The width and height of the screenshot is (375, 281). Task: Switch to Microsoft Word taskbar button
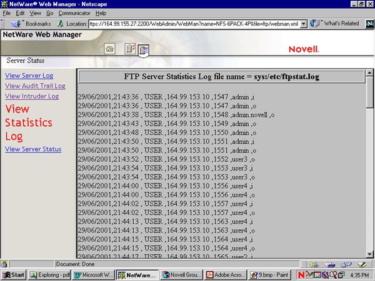pos(94,275)
